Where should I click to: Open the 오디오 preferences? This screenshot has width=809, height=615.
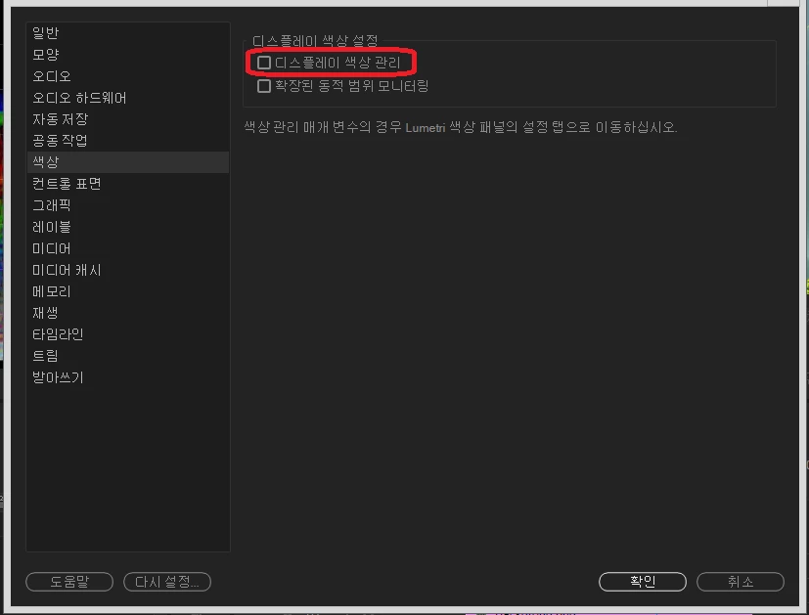click(x=128, y=76)
